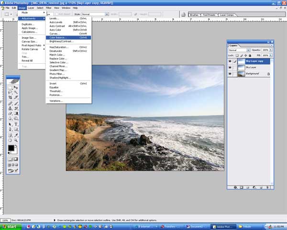Open the Layer Comps tab

[x=227, y=15]
